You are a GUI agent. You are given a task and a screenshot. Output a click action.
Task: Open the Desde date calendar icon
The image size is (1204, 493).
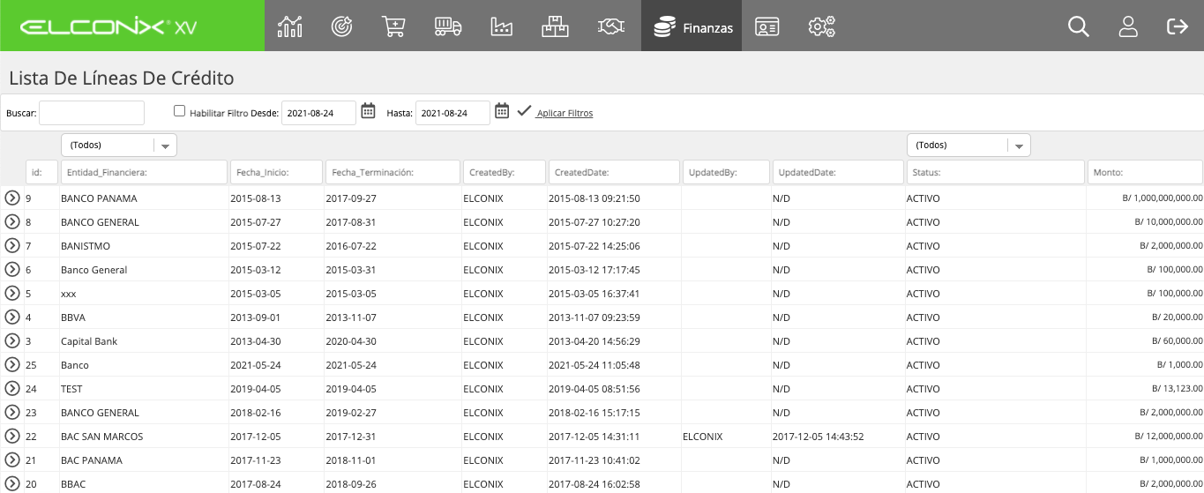point(369,111)
